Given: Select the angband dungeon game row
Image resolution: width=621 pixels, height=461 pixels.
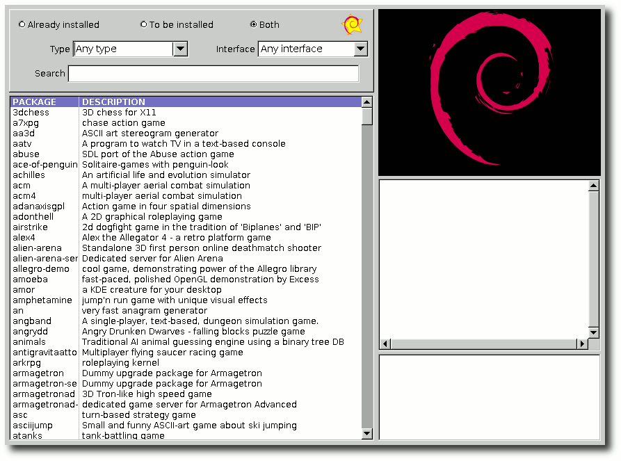Looking at the screenshot, I should click(186, 321).
